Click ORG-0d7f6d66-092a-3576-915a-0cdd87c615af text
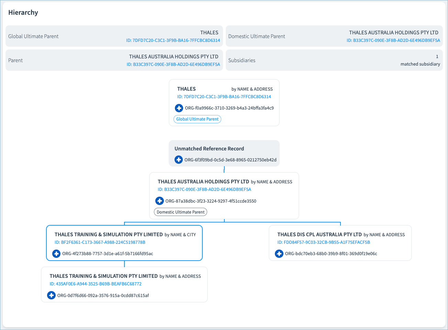Screen dimensions: 448x330 point(103,296)
